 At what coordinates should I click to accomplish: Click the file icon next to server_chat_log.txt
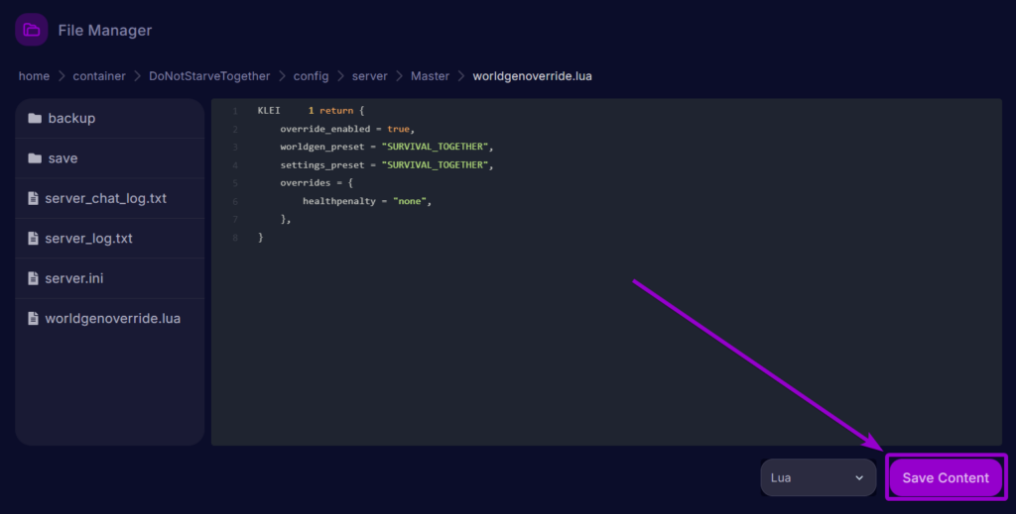click(x=34, y=198)
